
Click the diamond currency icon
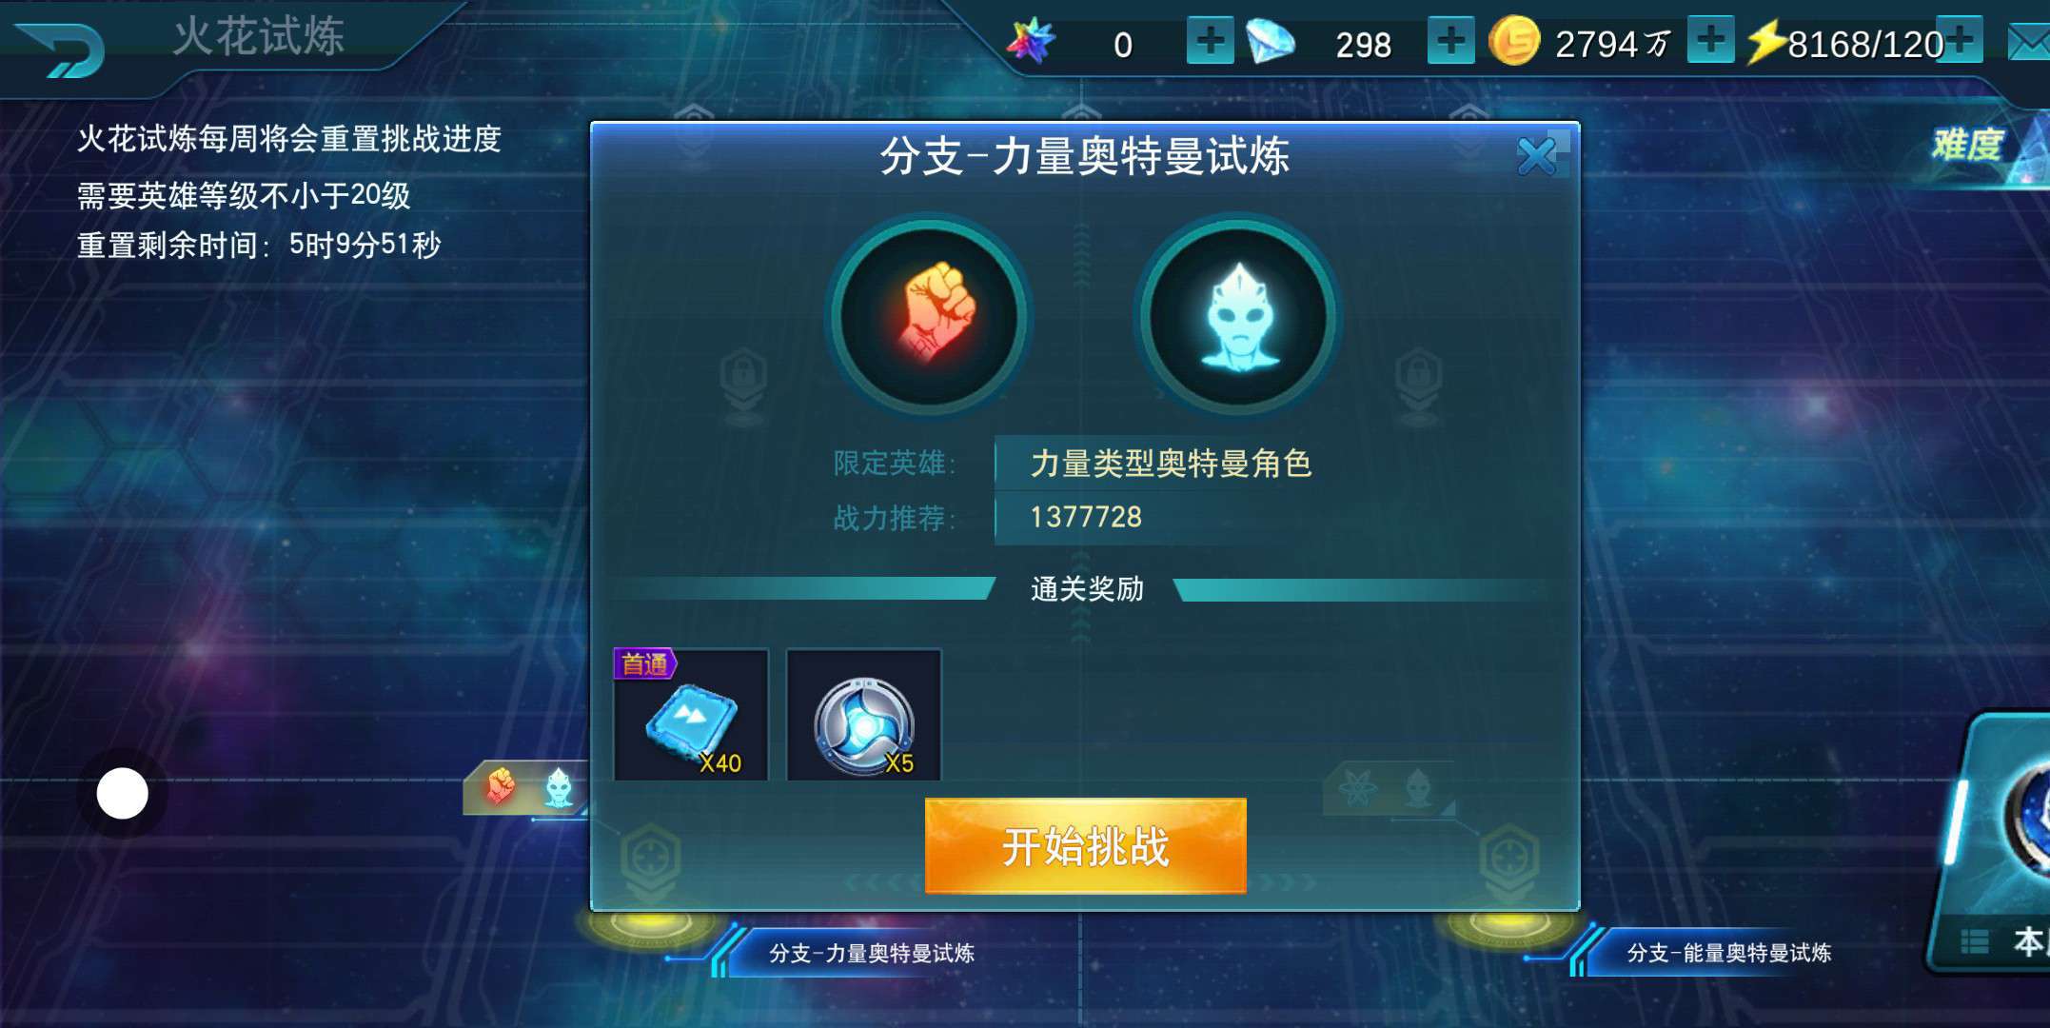click(x=1271, y=42)
